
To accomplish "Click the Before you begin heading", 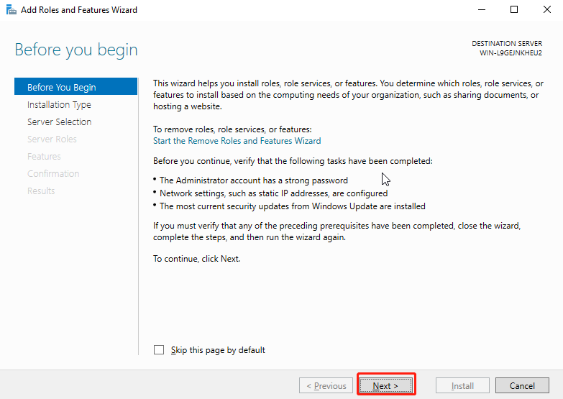I will [76, 50].
